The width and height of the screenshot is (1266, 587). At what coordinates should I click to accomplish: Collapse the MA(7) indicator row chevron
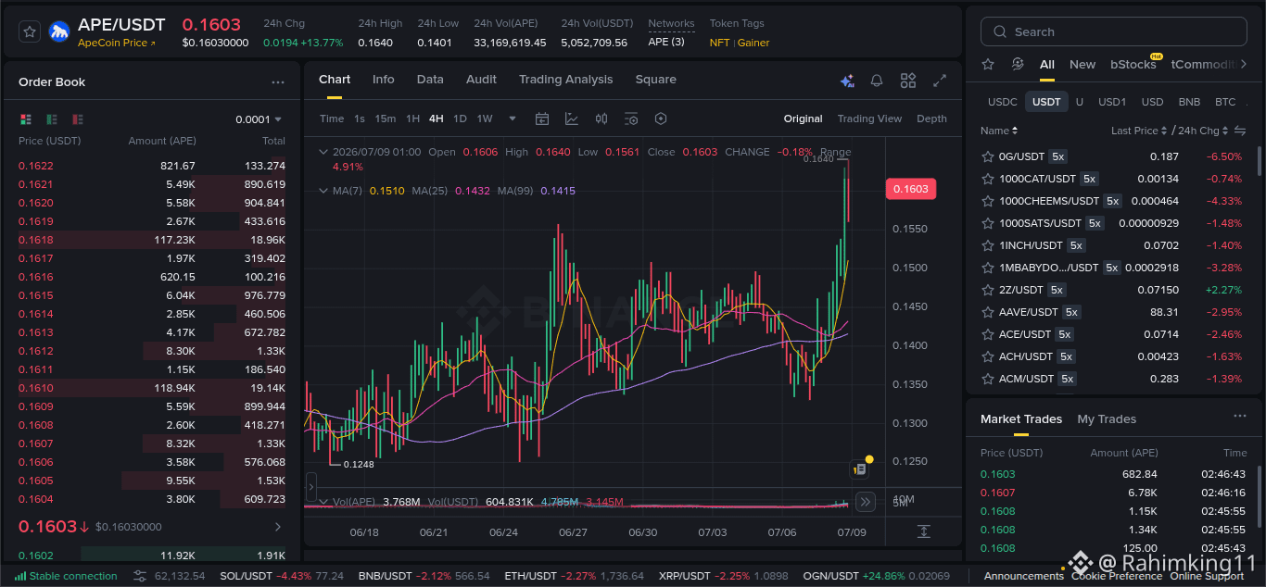[323, 191]
